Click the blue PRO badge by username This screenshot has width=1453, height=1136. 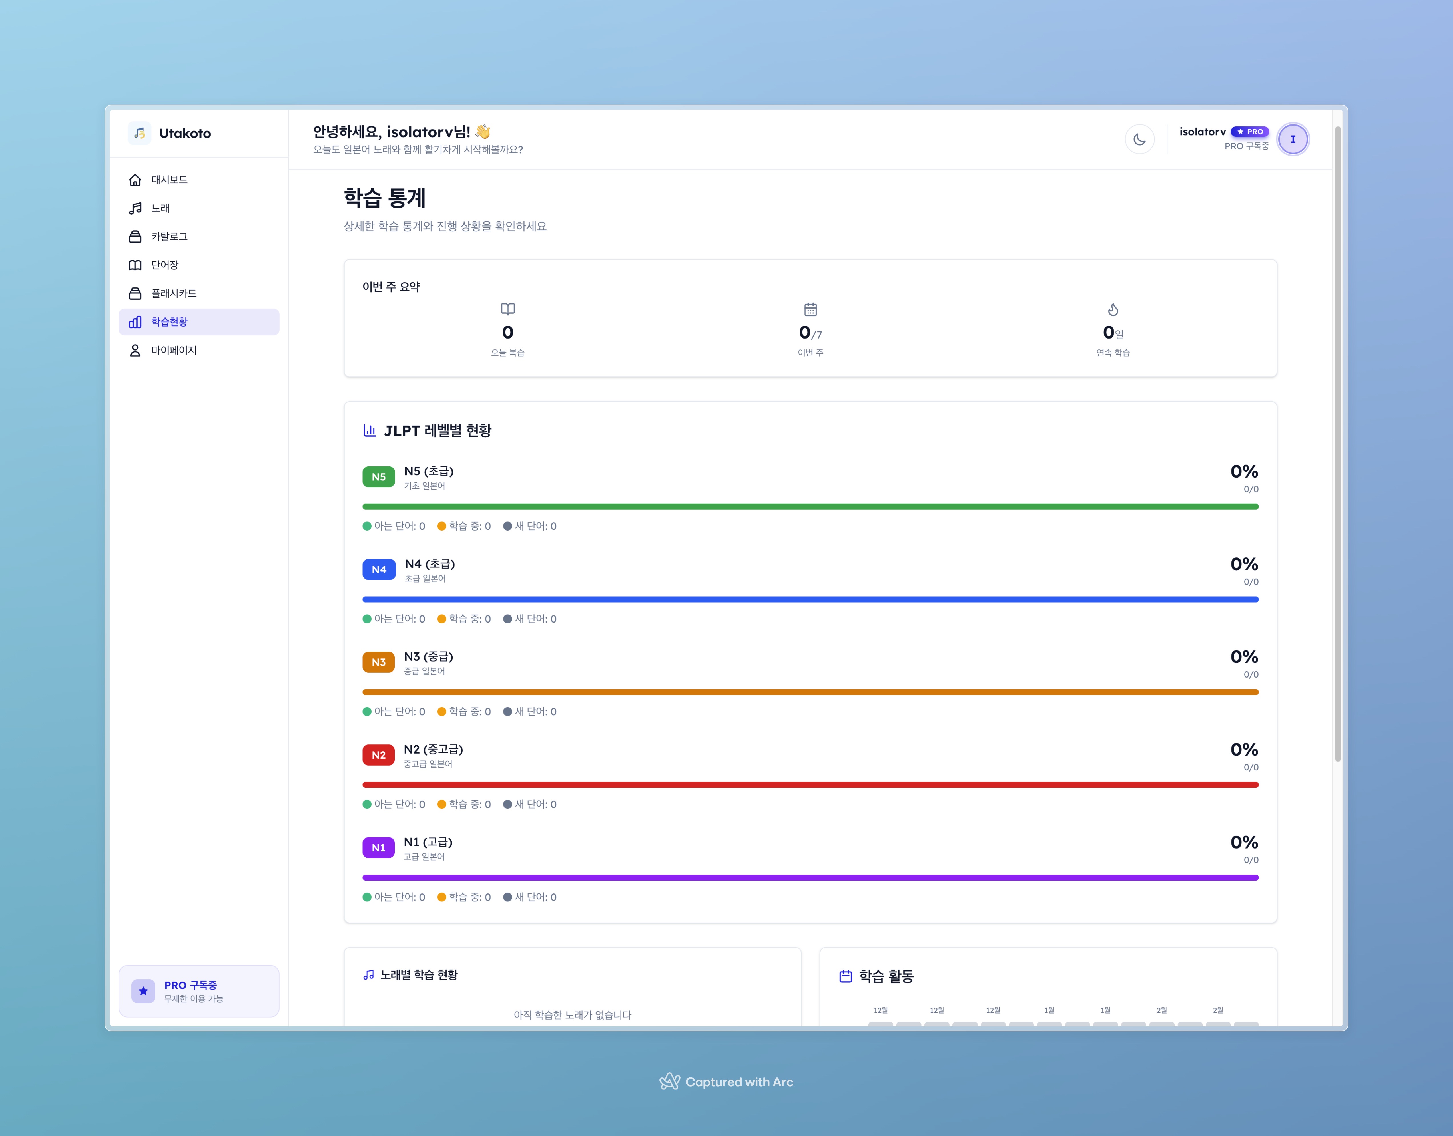coord(1249,132)
